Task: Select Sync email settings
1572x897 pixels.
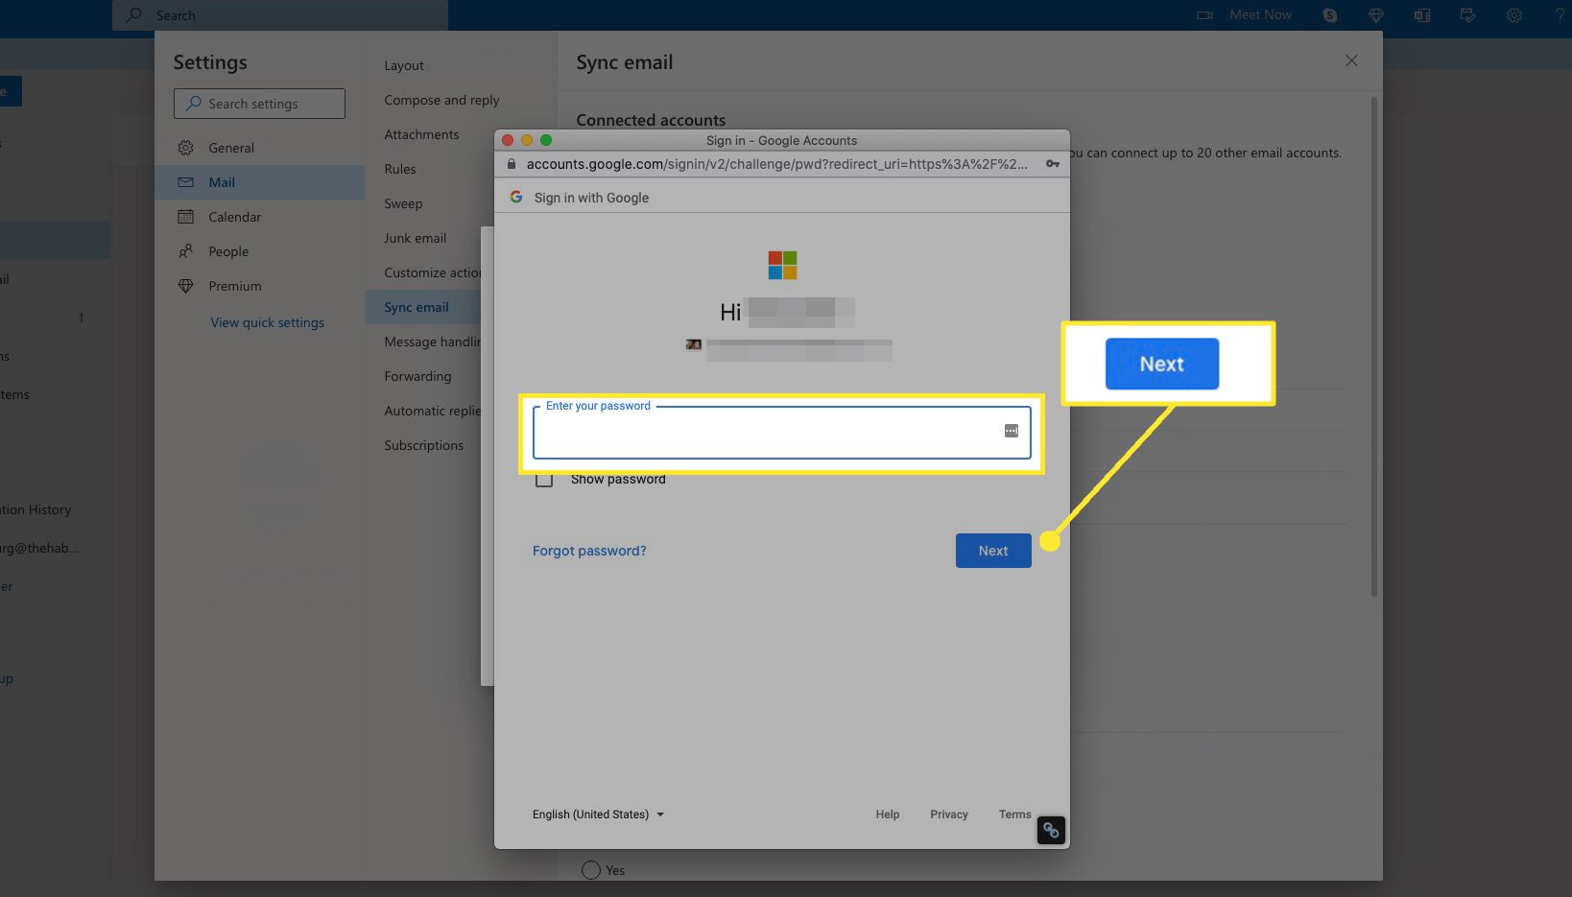Action: click(417, 307)
